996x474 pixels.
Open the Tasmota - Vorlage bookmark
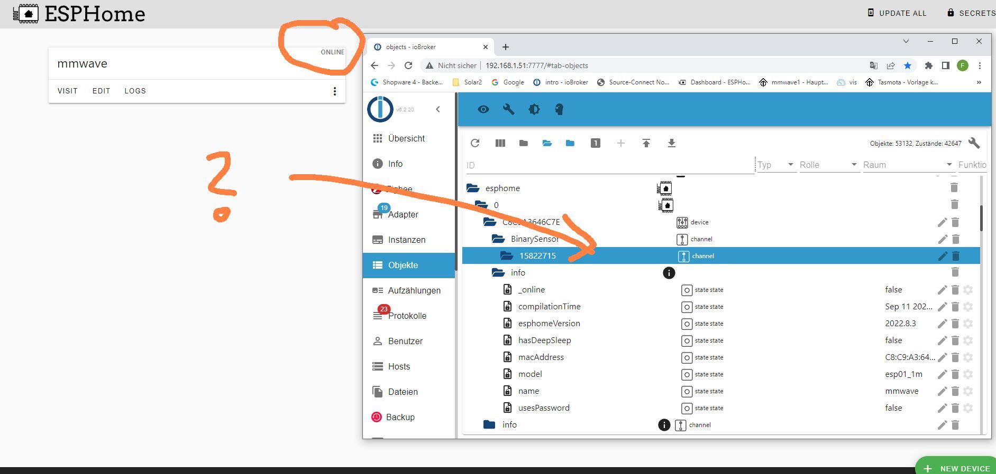[x=901, y=82]
